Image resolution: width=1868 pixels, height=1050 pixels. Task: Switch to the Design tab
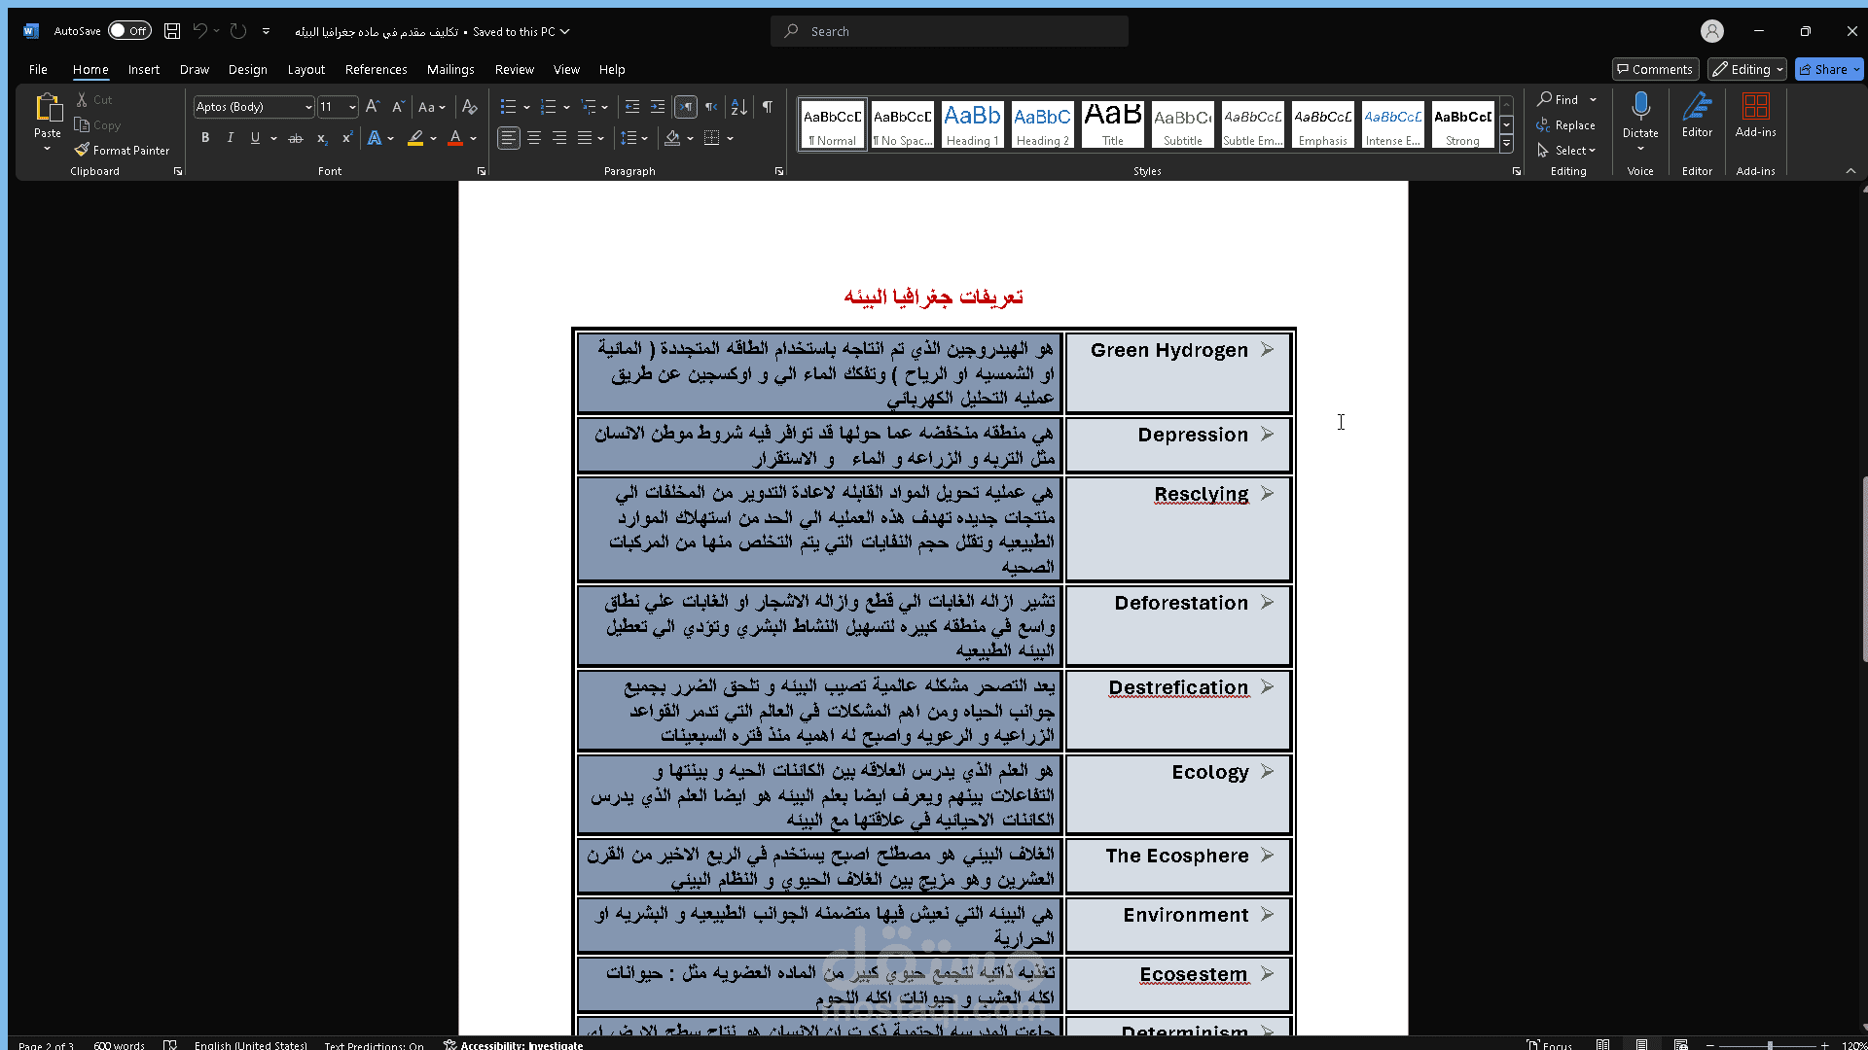[248, 69]
